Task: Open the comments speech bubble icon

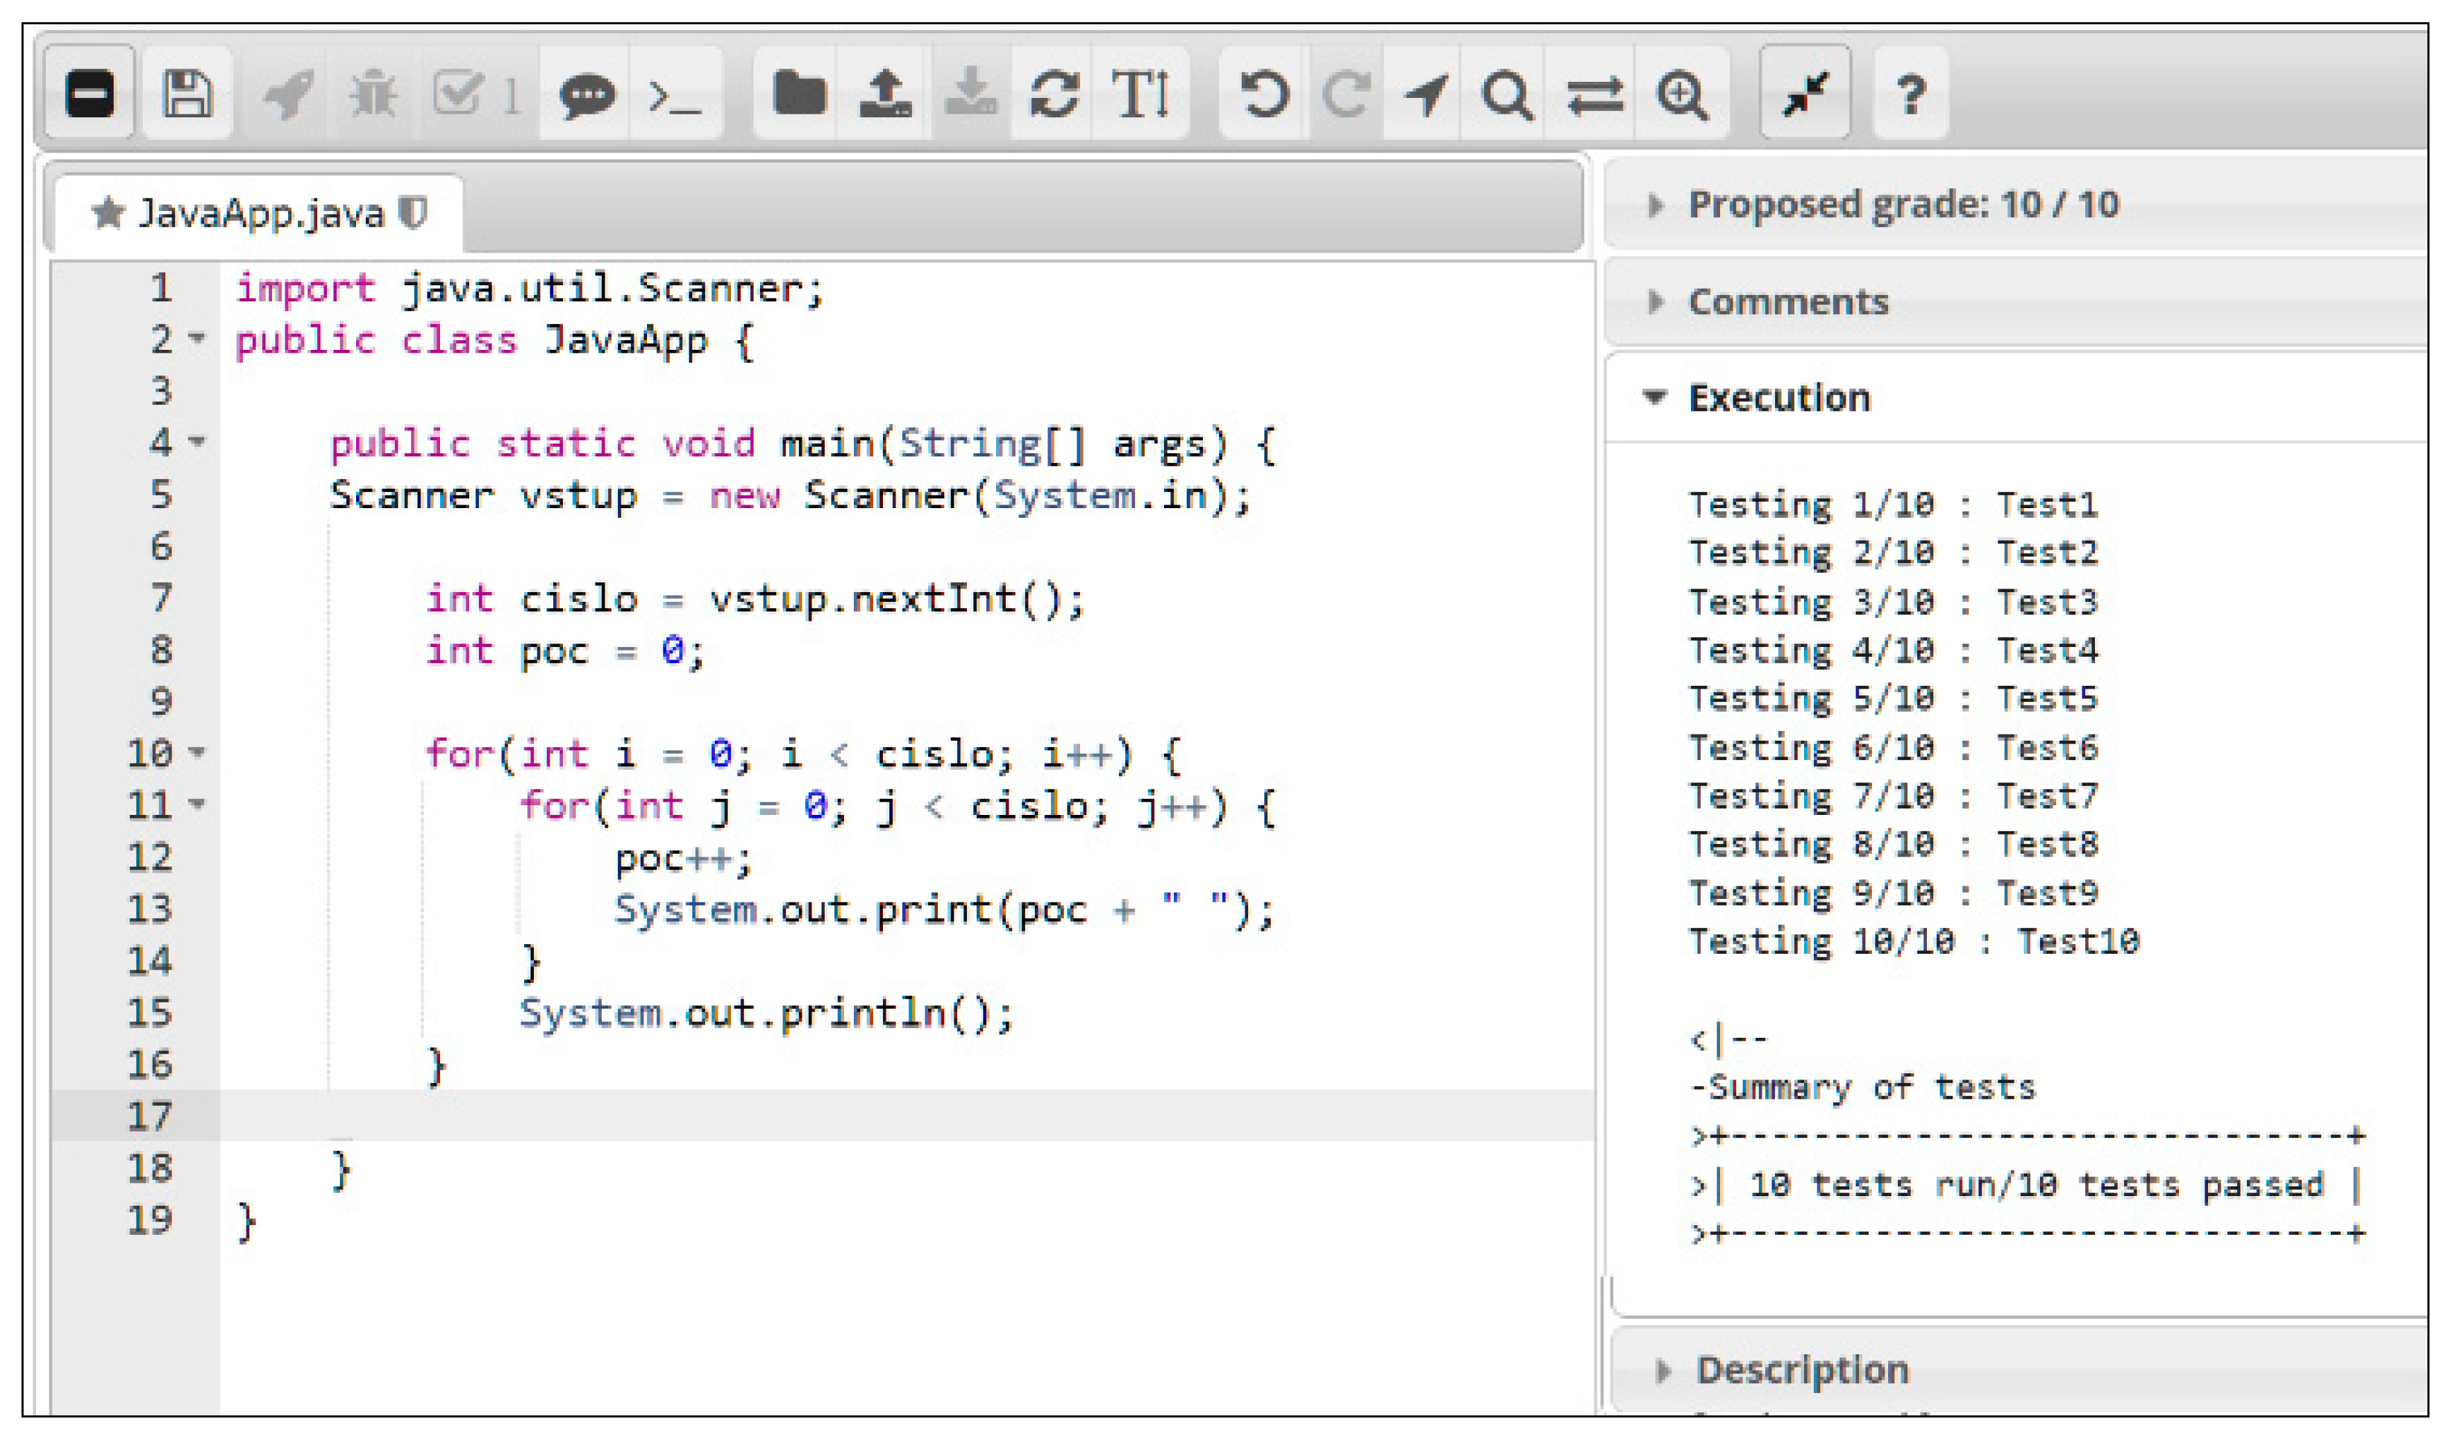Action: pos(587,94)
